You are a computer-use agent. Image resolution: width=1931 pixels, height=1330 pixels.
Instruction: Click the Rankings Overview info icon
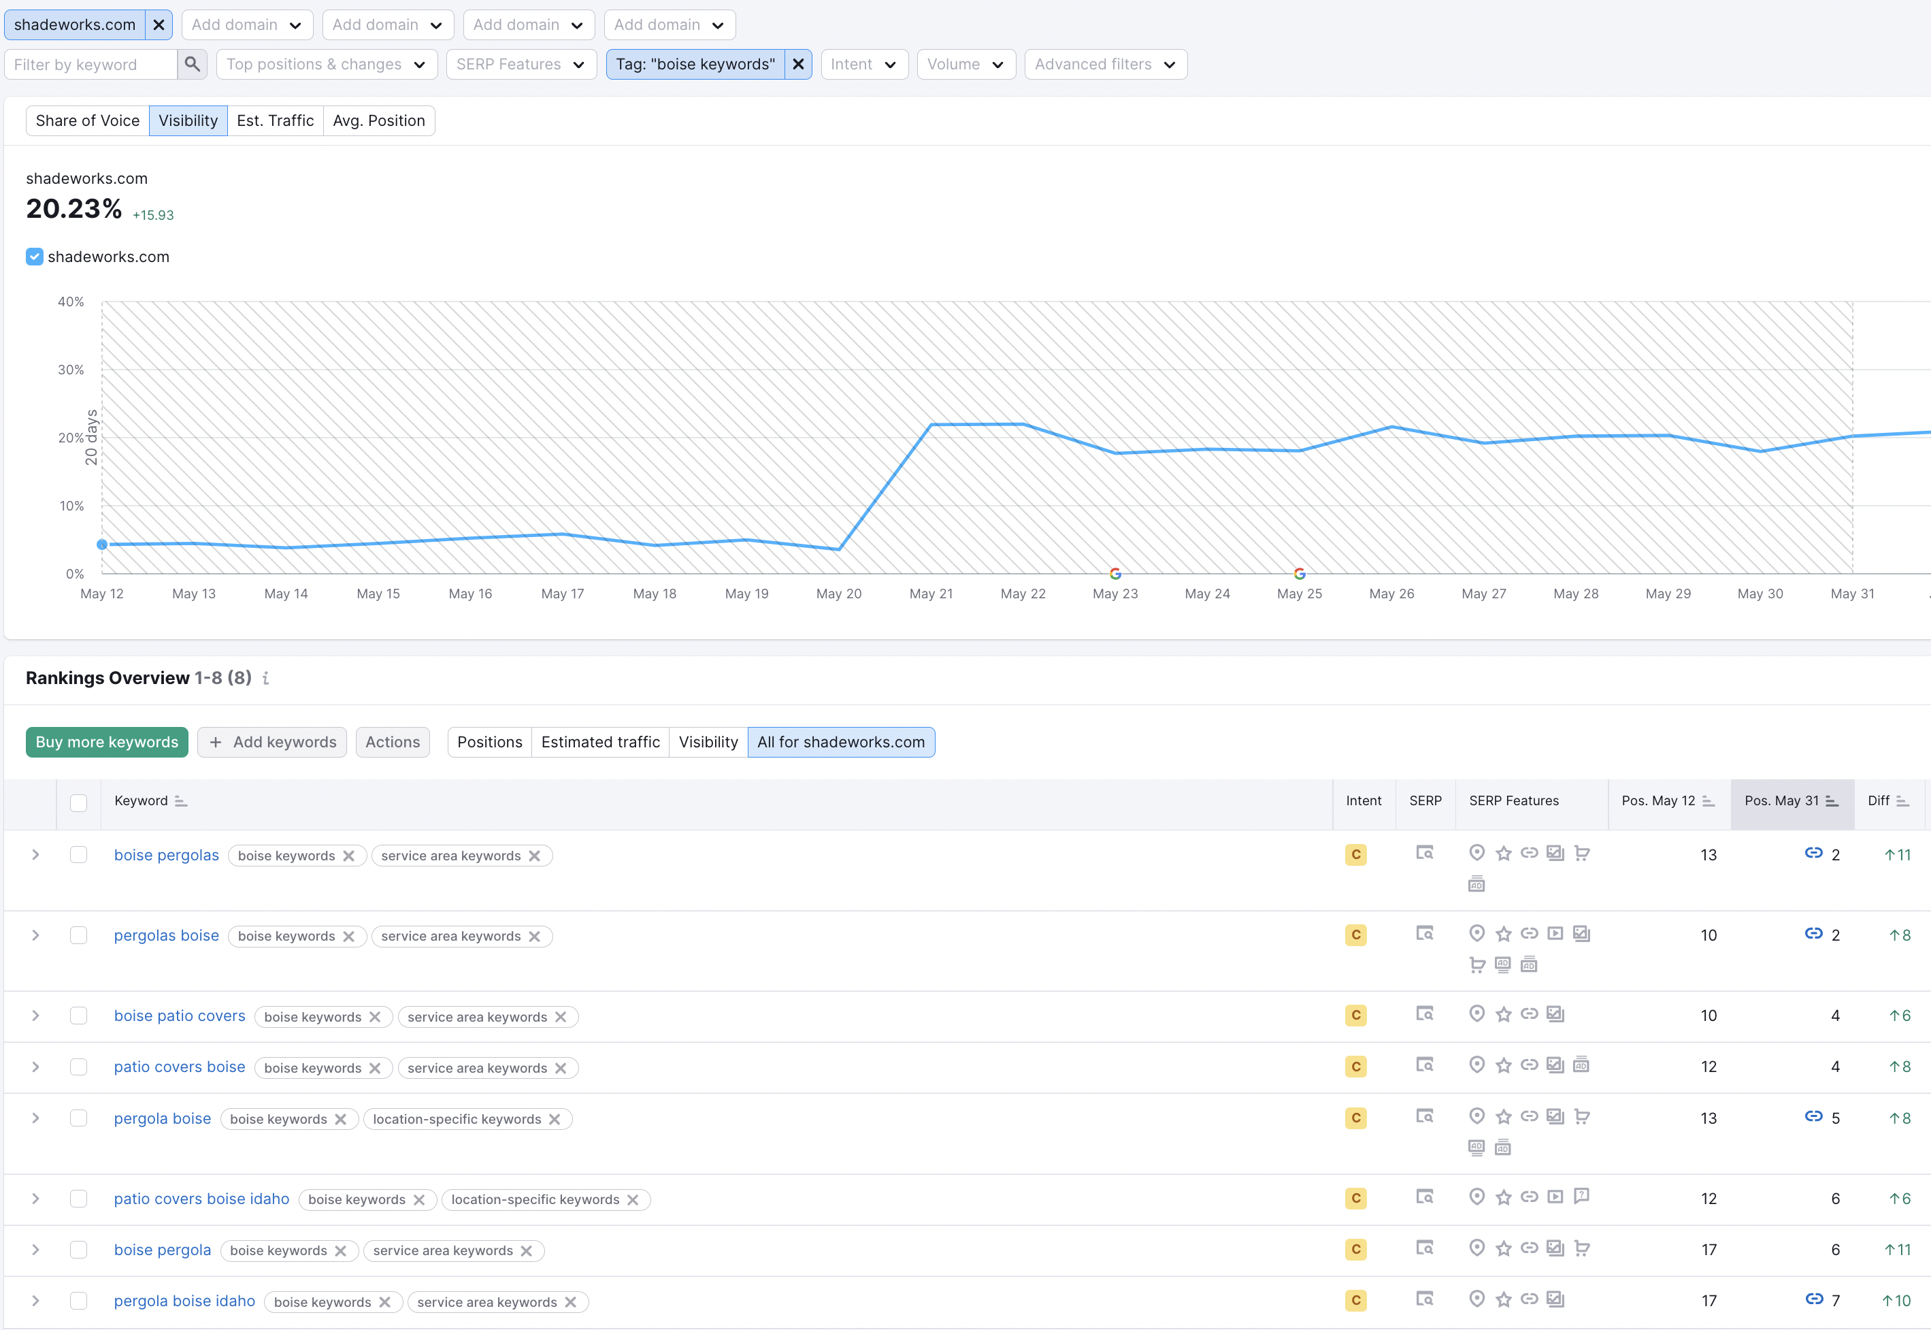click(266, 679)
